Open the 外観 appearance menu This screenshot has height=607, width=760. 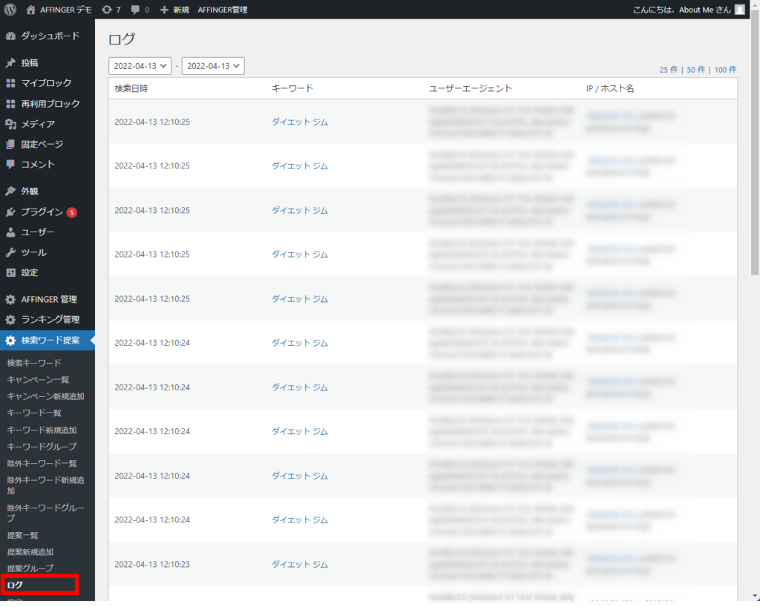click(x=30, y=191)
